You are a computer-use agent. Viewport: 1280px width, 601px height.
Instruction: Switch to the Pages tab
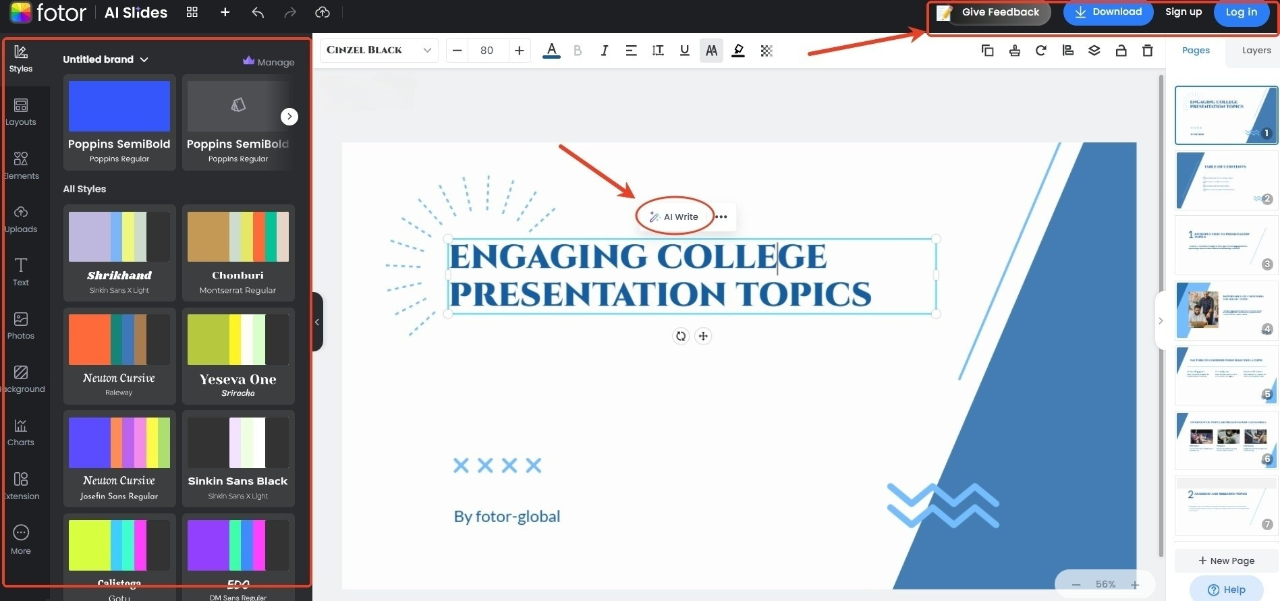(x=1196, y=51)
